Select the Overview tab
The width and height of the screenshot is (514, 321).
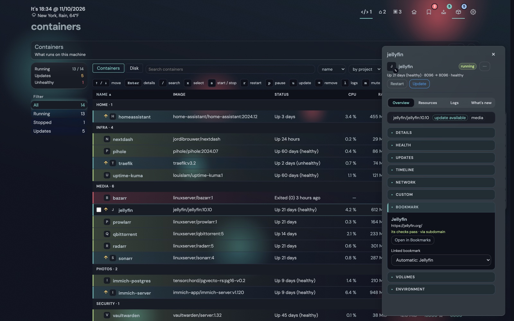(401, 103)
